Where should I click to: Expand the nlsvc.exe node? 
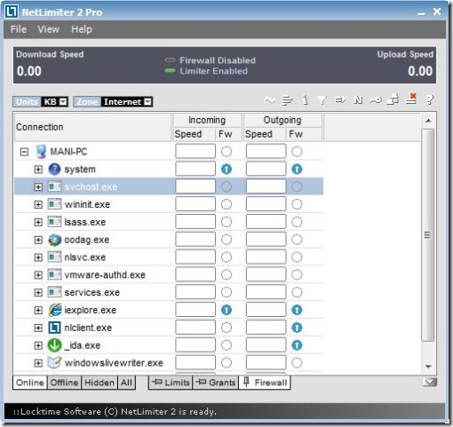pos(38,257)
